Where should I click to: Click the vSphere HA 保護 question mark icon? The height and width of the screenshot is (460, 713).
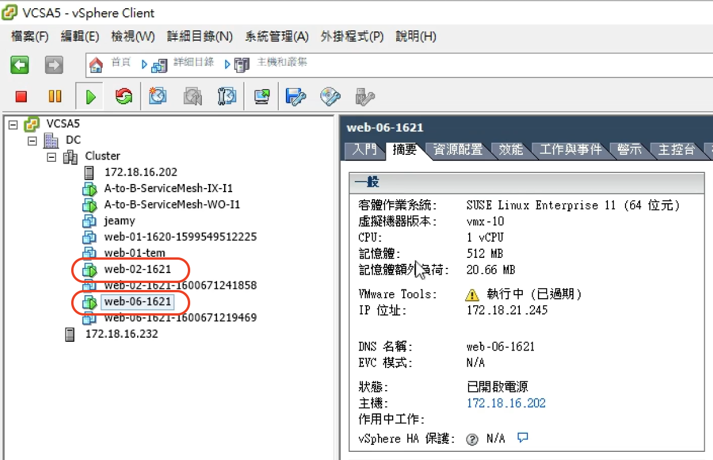[472, 439]
